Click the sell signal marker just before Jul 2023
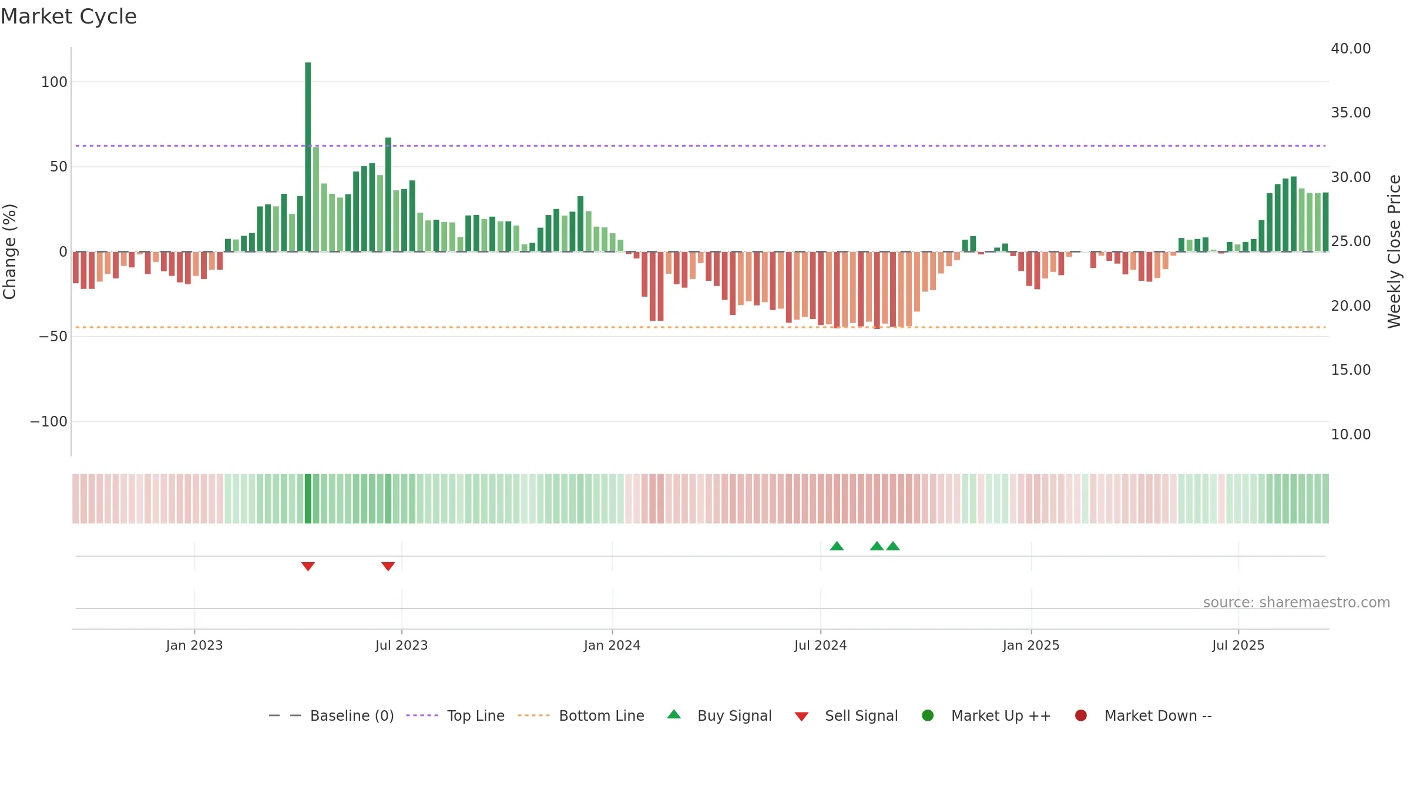1410x793 pixels. [388, 566]
